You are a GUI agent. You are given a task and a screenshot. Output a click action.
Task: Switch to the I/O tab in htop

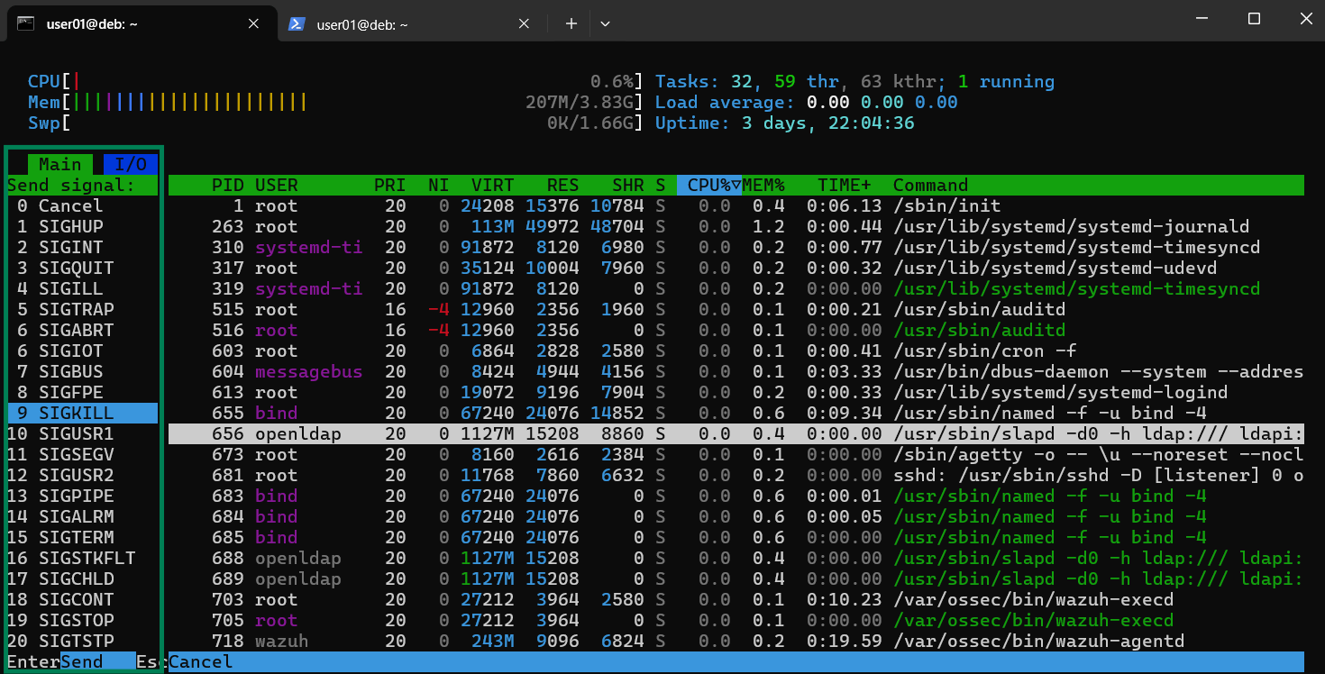[131, 164]
